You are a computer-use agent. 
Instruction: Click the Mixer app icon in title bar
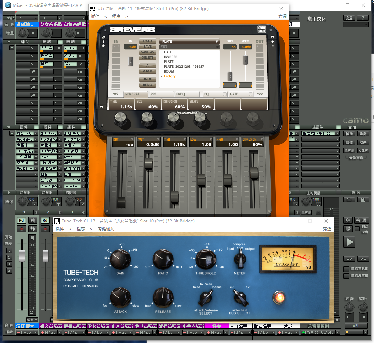[8, 5]
